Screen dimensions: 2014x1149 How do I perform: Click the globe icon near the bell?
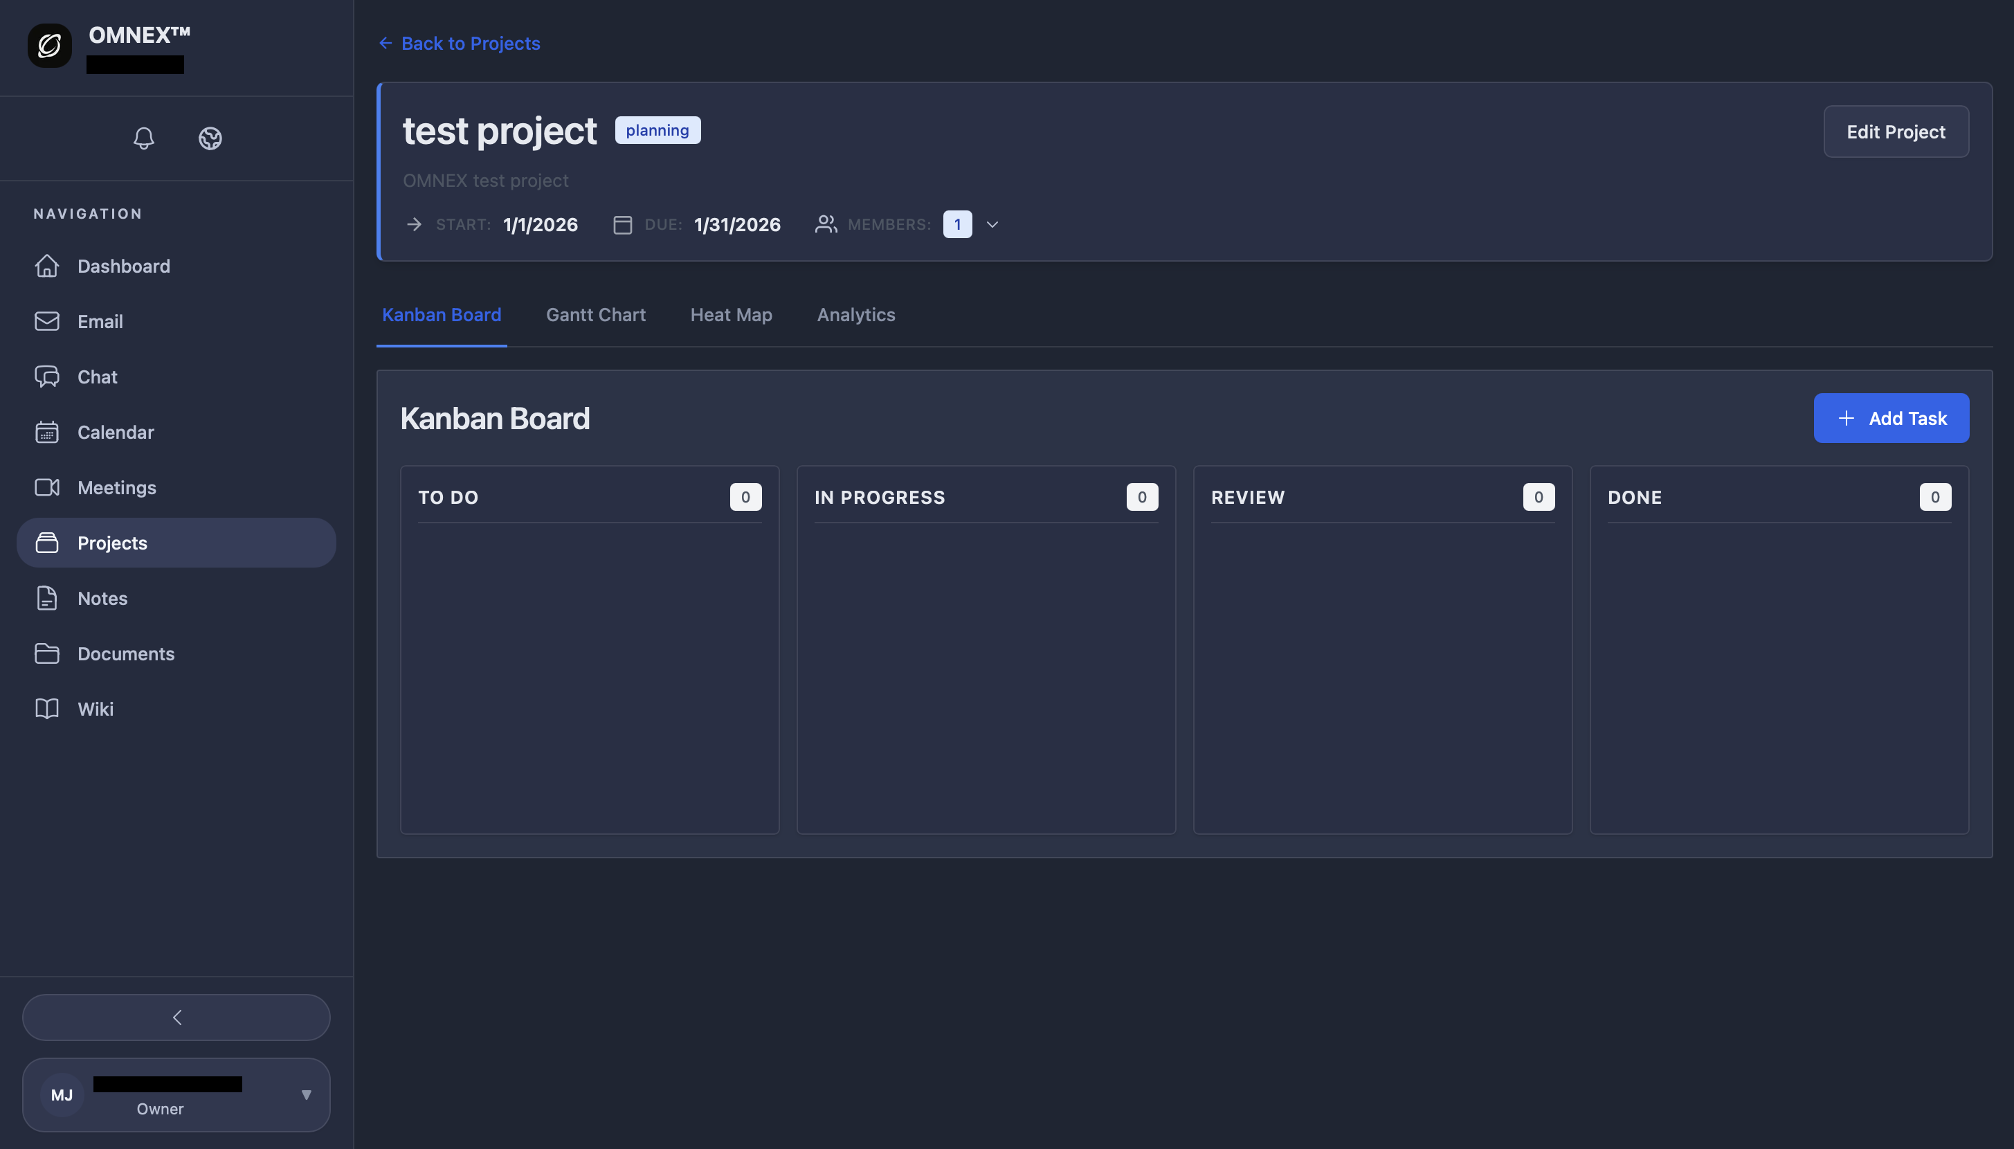[x=210, y=139]
